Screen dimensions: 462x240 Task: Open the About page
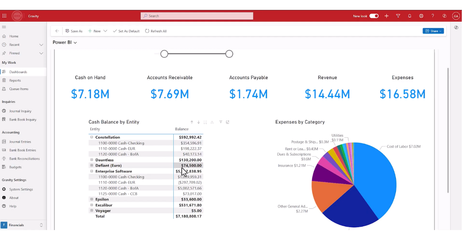coord(14,198)
